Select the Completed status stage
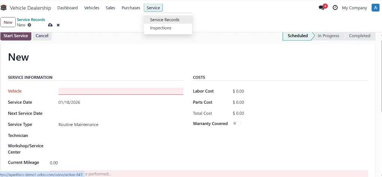382x177 pixels. click(x=359, y=36)
